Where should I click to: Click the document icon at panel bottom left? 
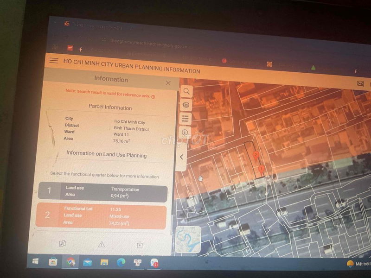click(62, 243)
